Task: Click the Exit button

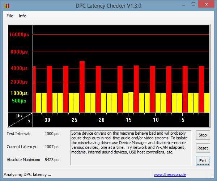Action: 203,161
